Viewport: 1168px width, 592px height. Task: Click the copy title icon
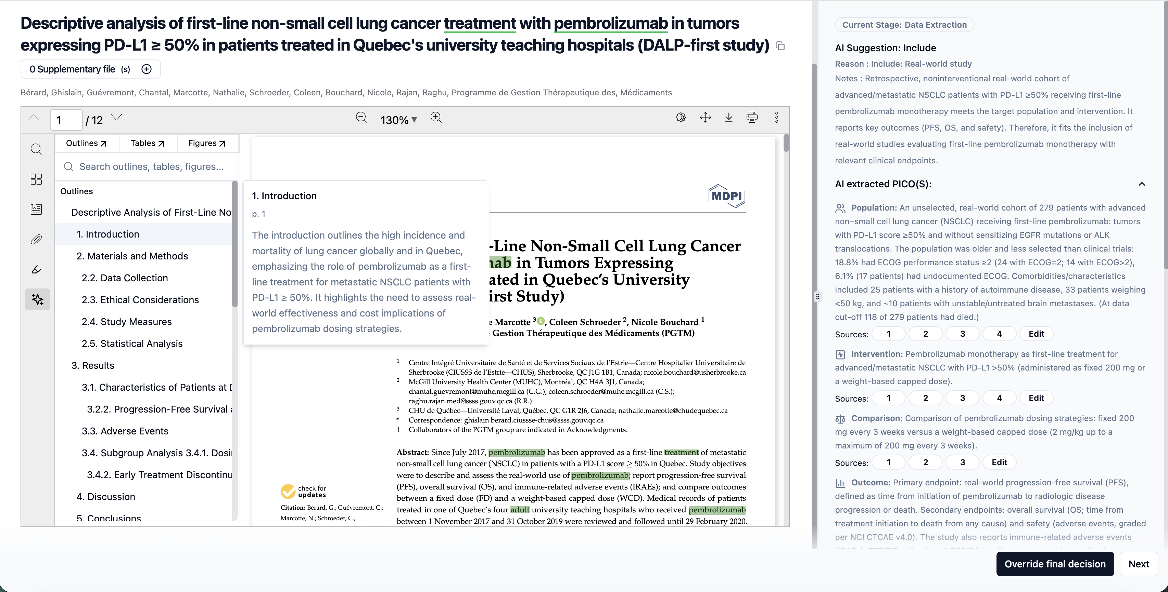point(780,46)
